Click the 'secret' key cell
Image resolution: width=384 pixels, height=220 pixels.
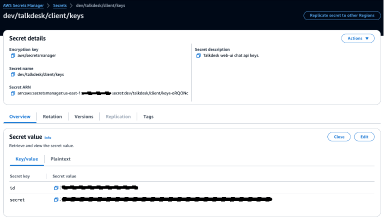point(17,200)
